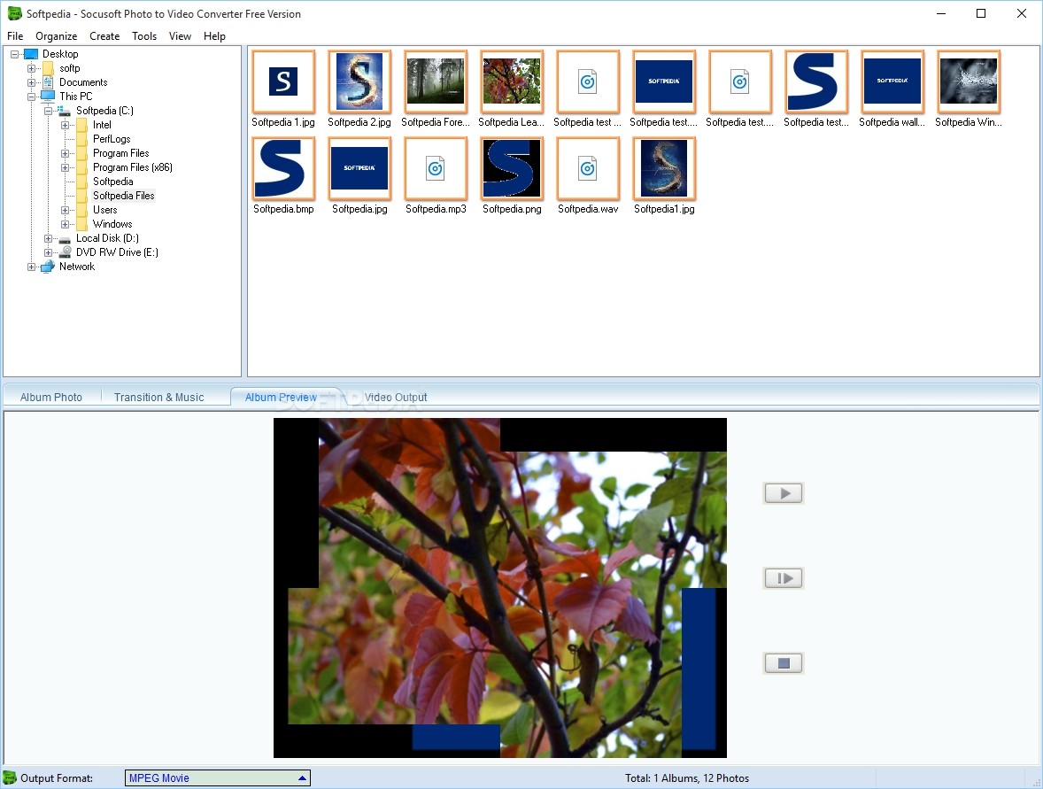
Task: Select the Softpedia.wav audio file icon
Action: [588, 168]
